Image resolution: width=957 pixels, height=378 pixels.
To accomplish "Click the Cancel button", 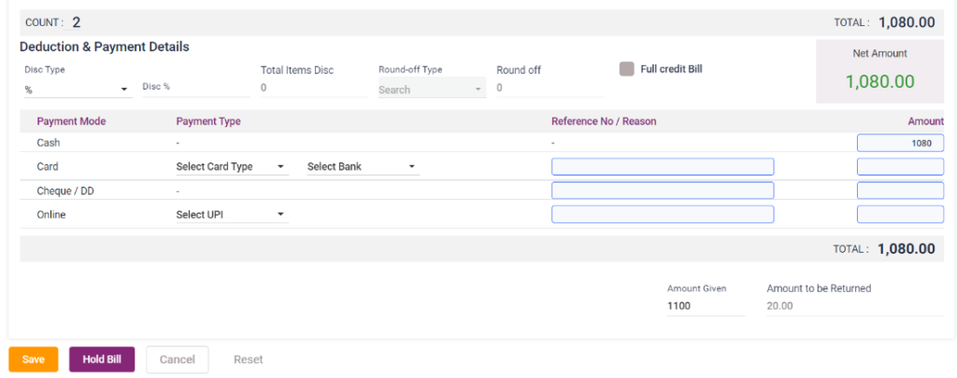I will [x=177, y=359].
